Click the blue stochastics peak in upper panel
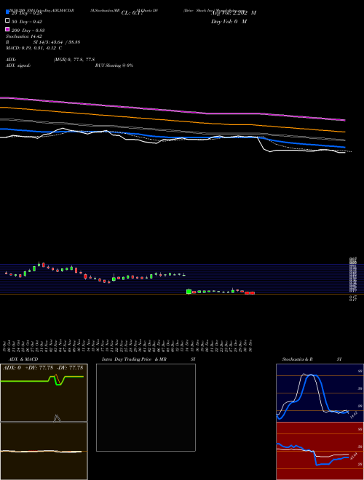The image size is (364, 480). (312, 375)
